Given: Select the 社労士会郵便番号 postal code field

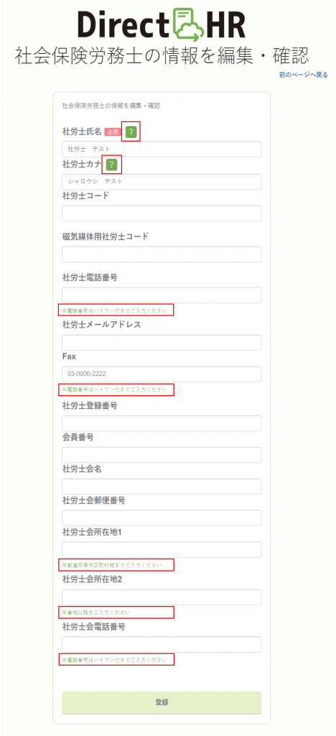Looking at the screenshot, I should pyautogui.click(x=162, y=518).
